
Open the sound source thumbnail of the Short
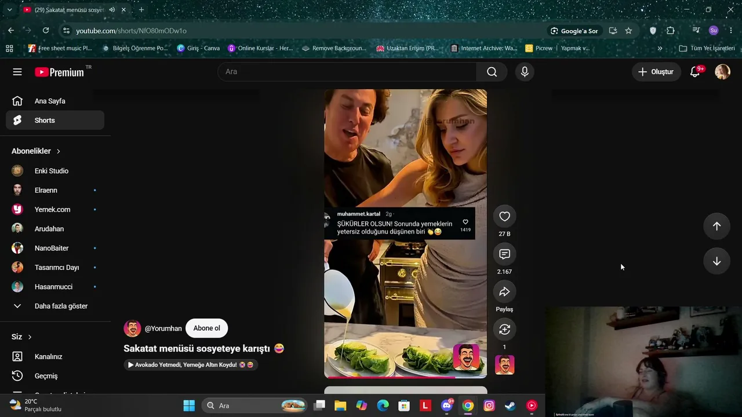(504, 365)
